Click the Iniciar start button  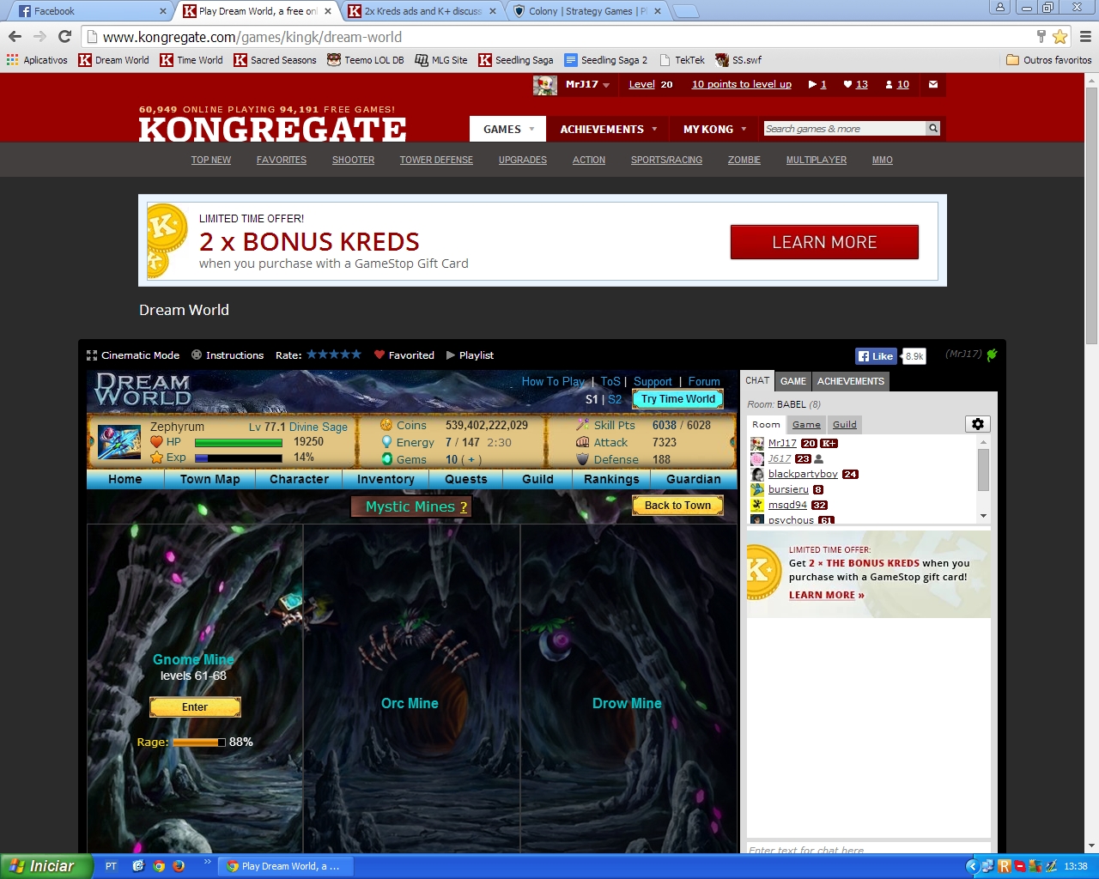[46, 866]
